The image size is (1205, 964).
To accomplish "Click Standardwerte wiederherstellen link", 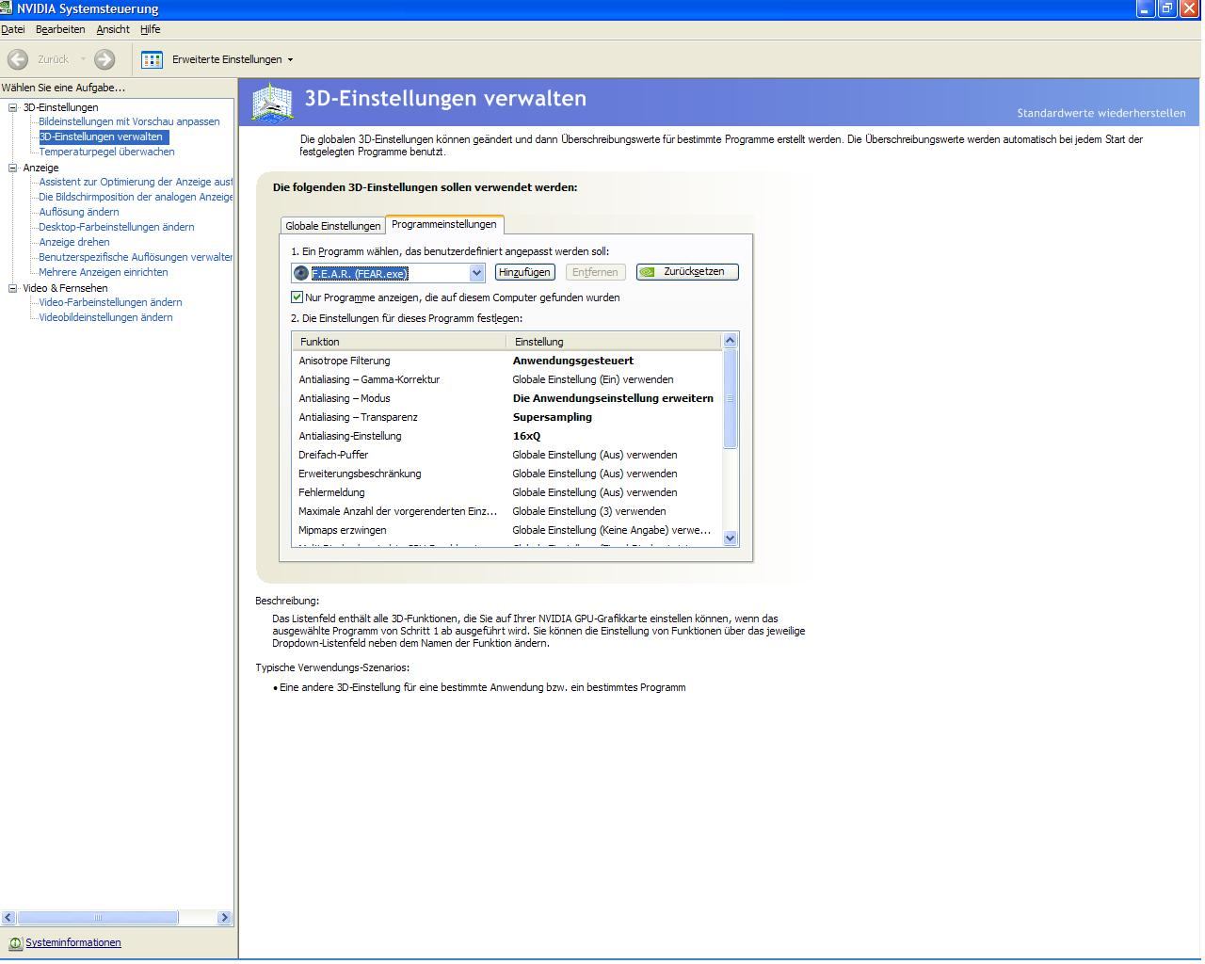I will [x=1101, y=113].
